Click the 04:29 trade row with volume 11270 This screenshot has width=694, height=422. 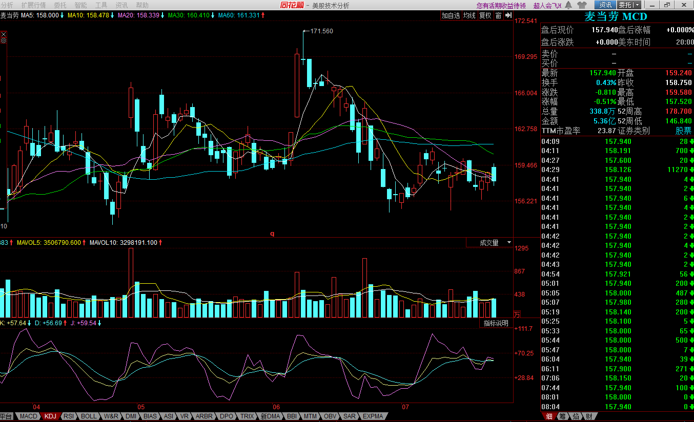coord(617,170)
